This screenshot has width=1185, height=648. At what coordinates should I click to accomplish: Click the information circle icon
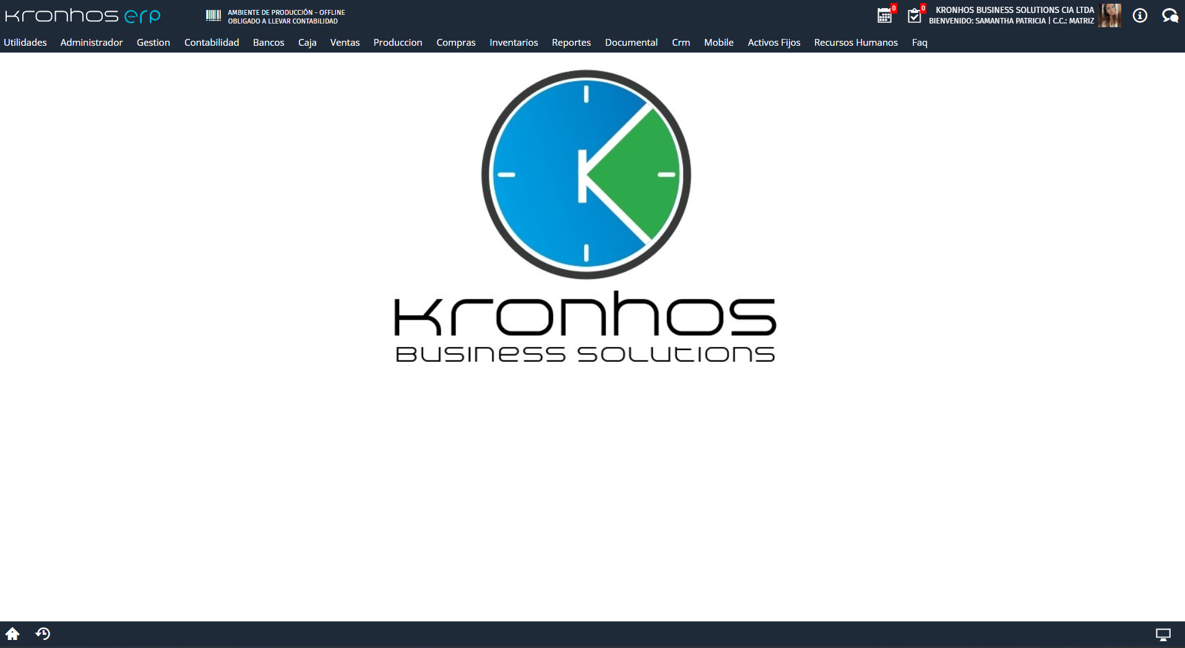coord(1140,15)
